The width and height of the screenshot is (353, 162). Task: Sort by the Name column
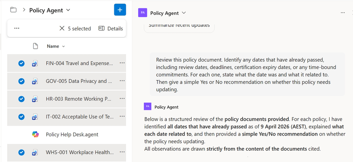pyautogui.click(x=56, y=46)
